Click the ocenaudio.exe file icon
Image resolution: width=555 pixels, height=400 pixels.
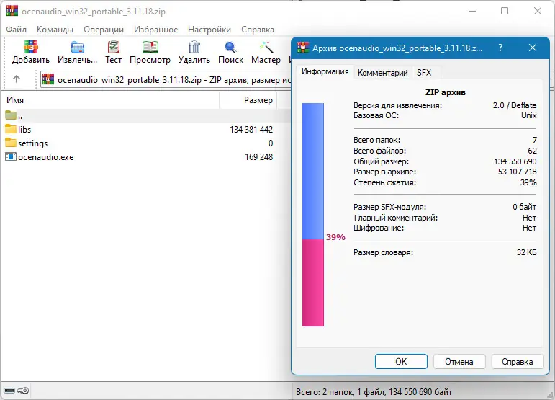tap(11, 156)
